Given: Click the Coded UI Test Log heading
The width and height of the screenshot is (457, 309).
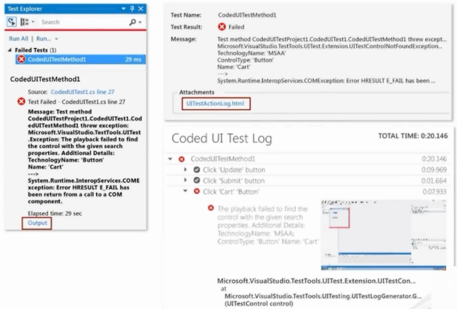Looking at the screenshot, I should [221, 138].
